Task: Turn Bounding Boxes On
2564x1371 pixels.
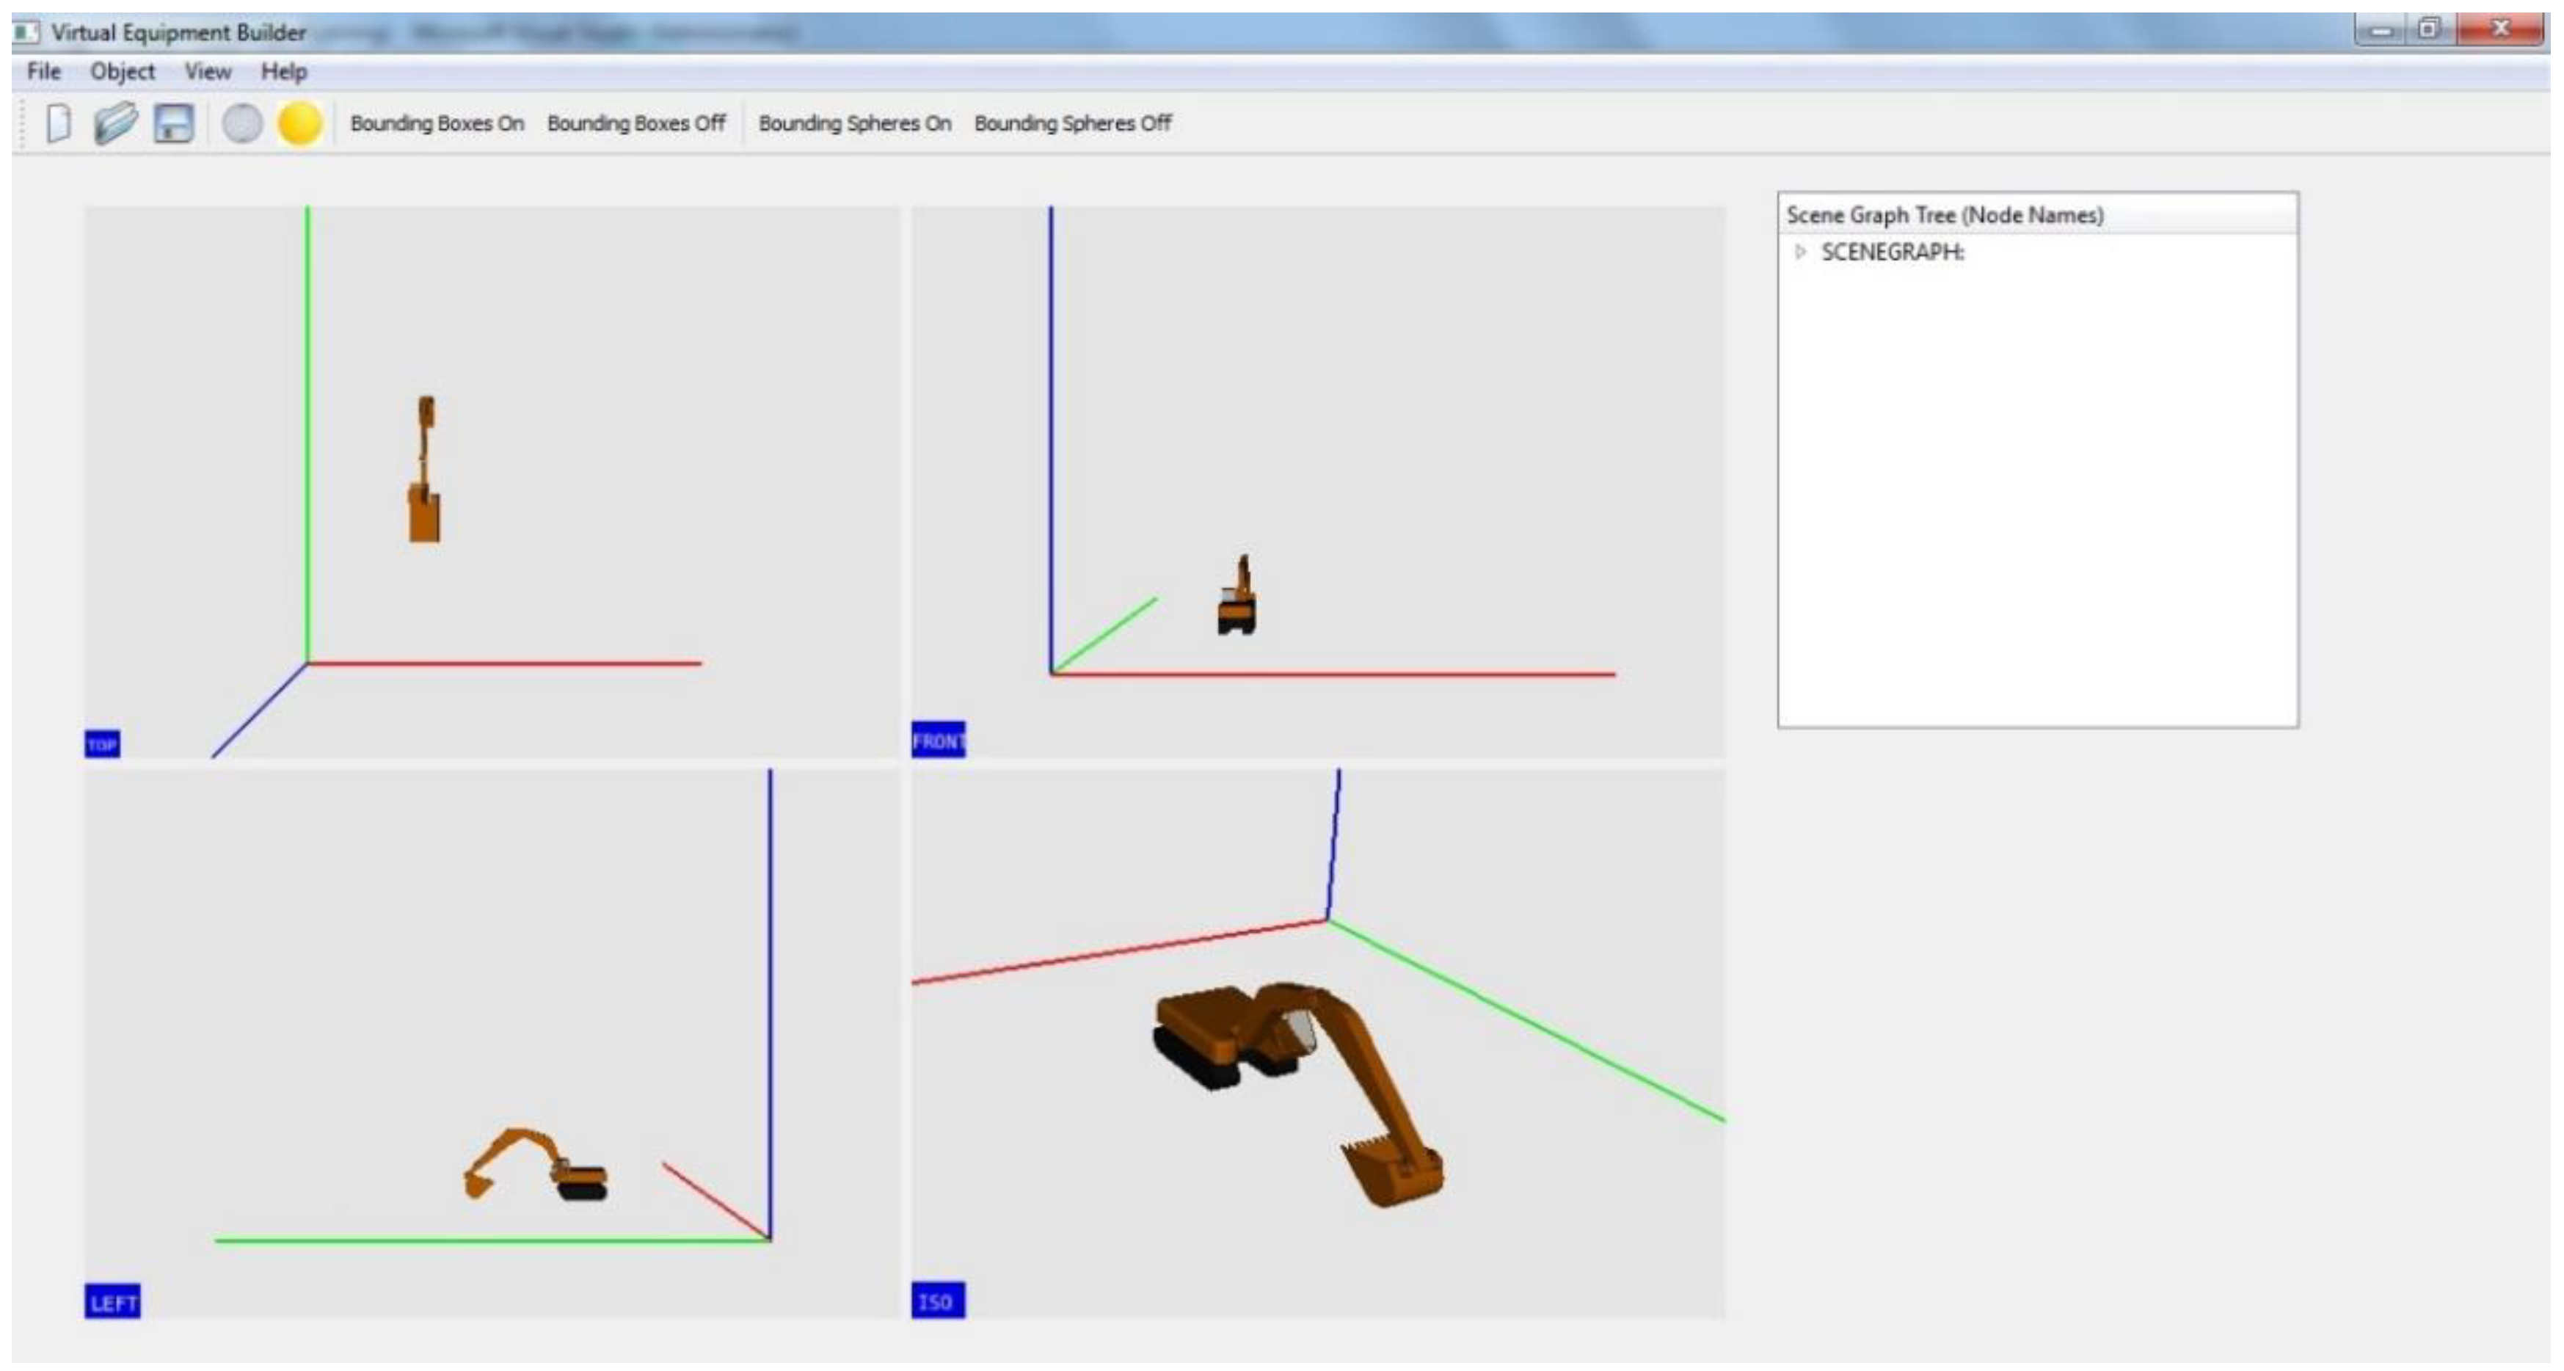Action: point(437,123)
